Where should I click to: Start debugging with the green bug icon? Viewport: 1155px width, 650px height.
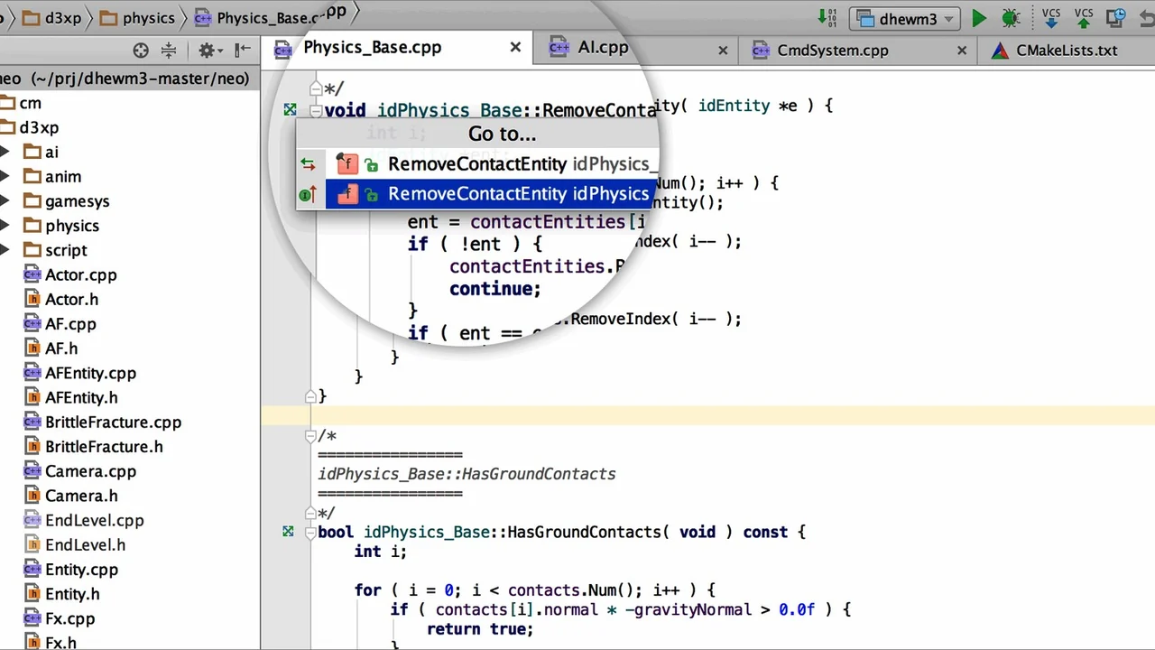coord(1011,18)
